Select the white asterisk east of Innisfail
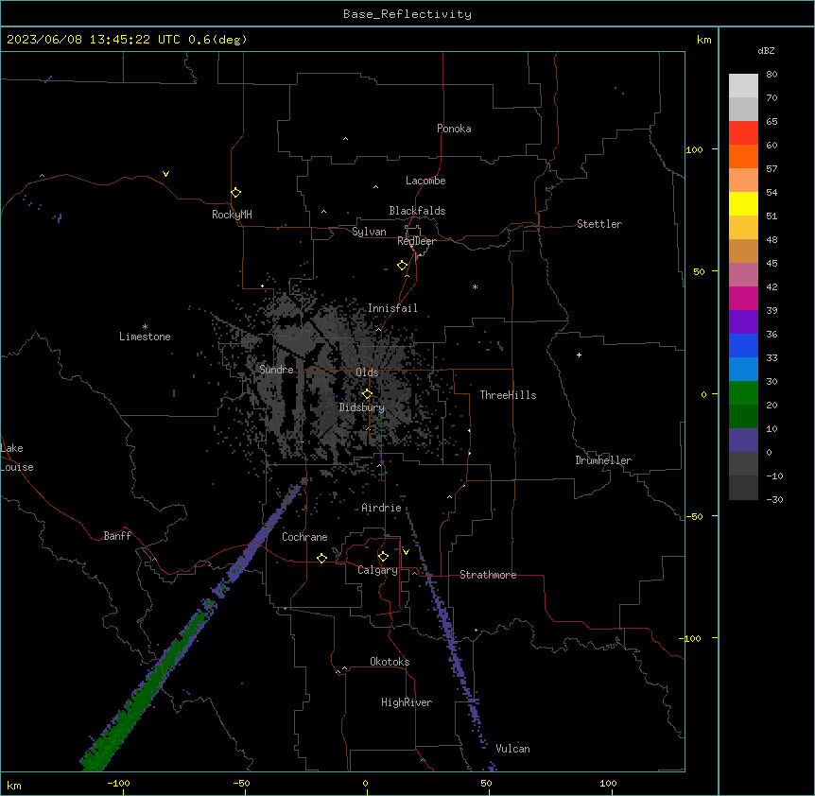Image resolution: width=815 pixels, height=796 pixels. [x=475, y=286]
